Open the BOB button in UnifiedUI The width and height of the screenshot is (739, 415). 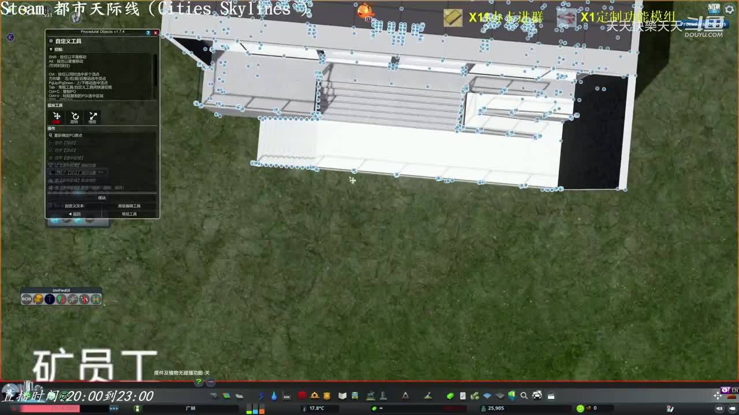pyautogui.click(x=27, y=299)
